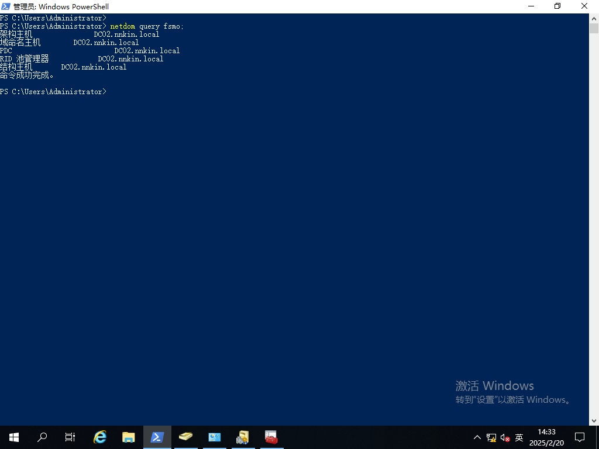Open the red toolbox taskbar app

pos(271,437)
